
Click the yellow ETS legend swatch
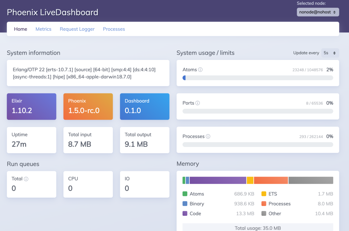[x=264, y=194]
